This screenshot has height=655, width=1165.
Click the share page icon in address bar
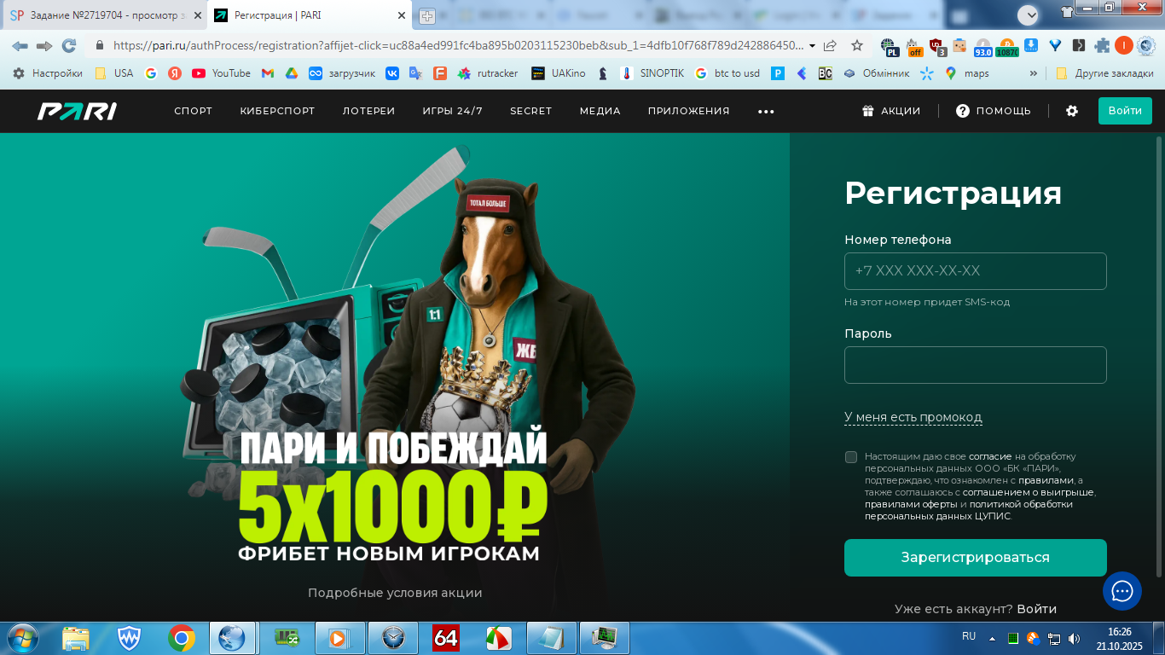(x=830, y=46)
